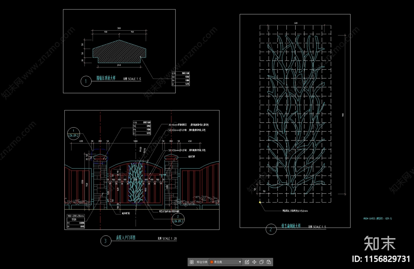This screenshot has height=269, width=414.
Task: Click the edit annotation pencil icon
Action: click(x=247, y=262)
